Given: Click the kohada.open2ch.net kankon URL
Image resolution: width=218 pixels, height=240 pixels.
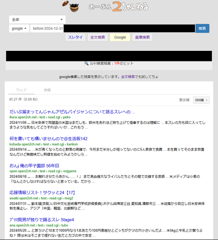Looking at the screenshot, I should pyautogui.click(x=44, y=144).
